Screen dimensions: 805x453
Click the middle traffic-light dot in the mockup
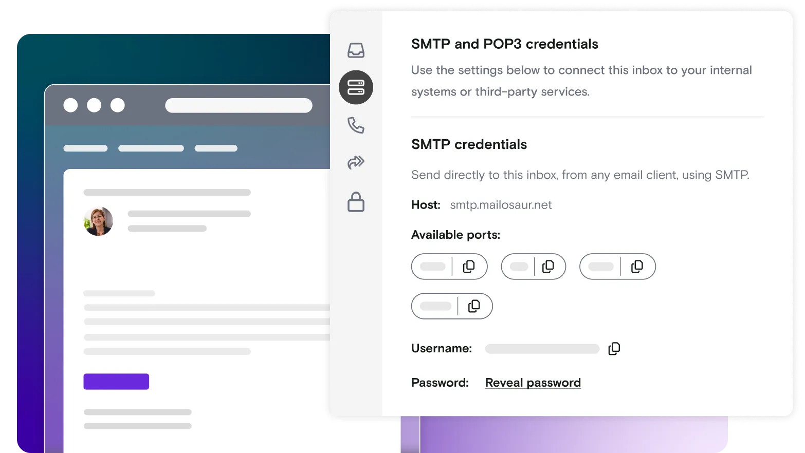(94, 105)
